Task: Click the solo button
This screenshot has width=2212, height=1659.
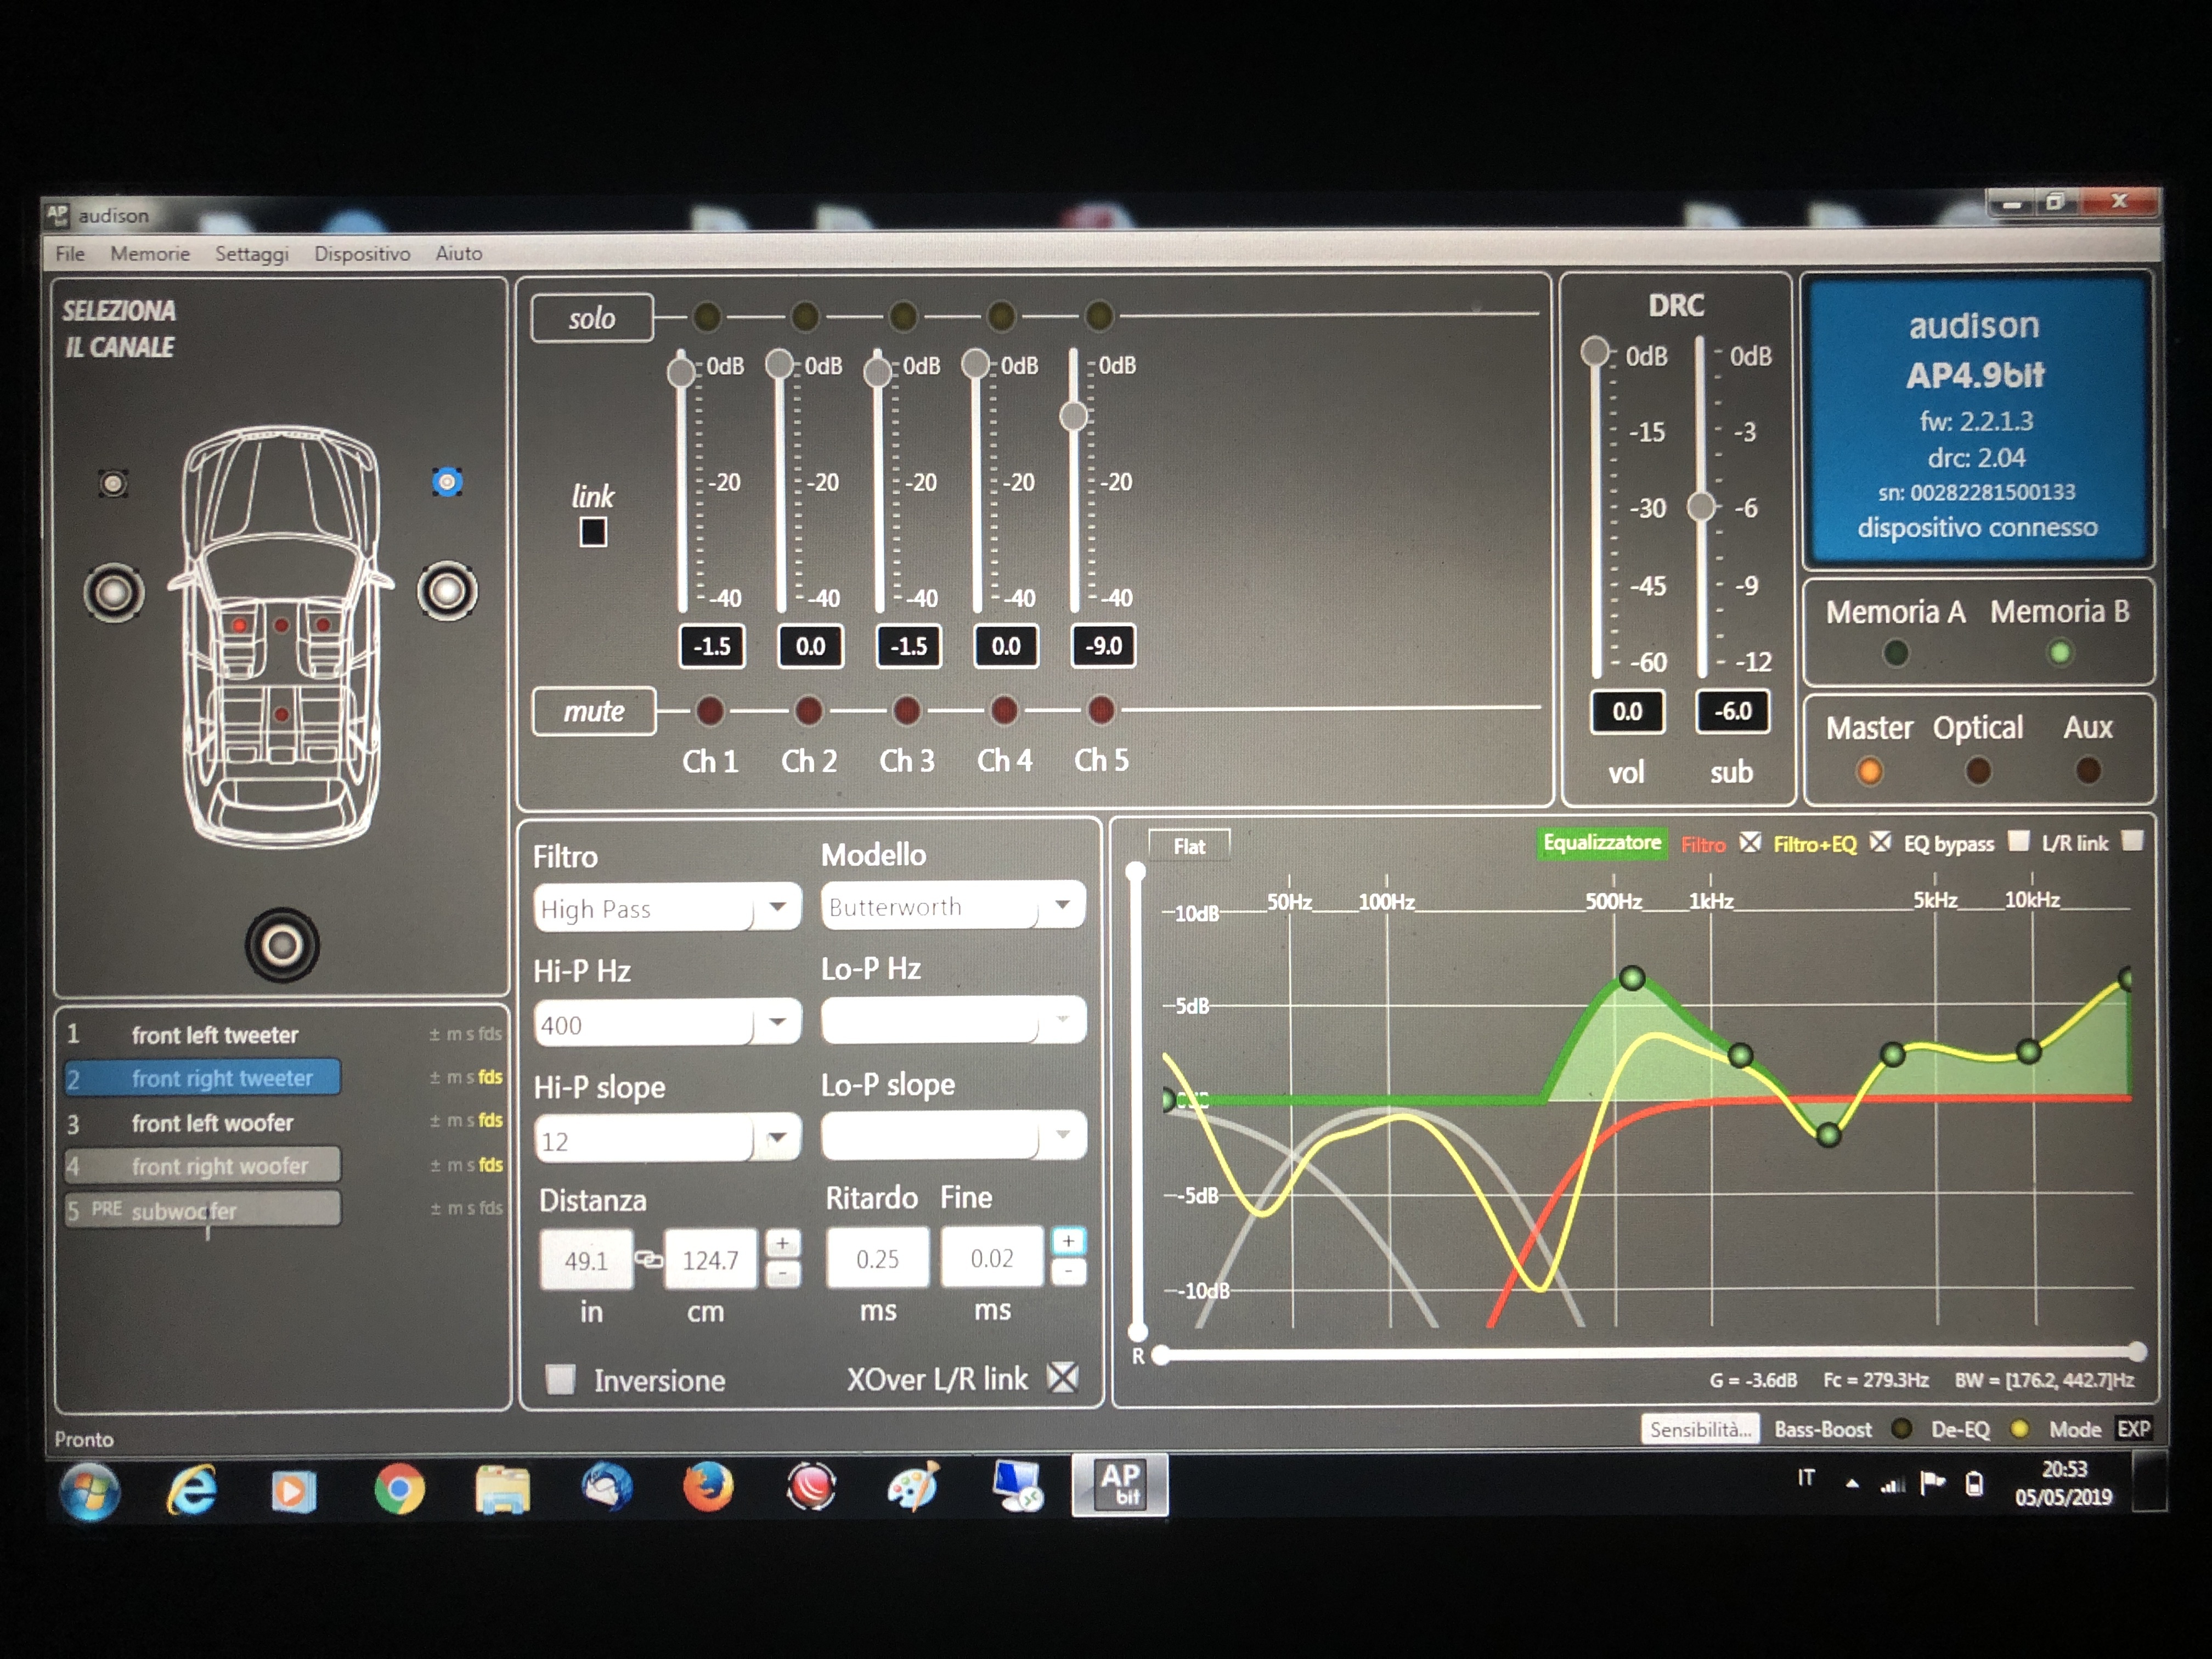Action: (592, 318)
